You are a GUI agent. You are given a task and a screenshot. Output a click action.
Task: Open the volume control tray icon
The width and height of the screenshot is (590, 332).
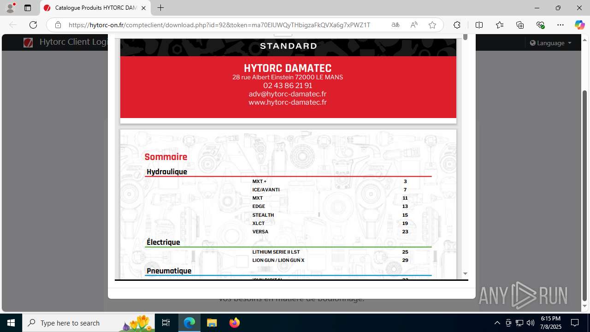[531, 323]
